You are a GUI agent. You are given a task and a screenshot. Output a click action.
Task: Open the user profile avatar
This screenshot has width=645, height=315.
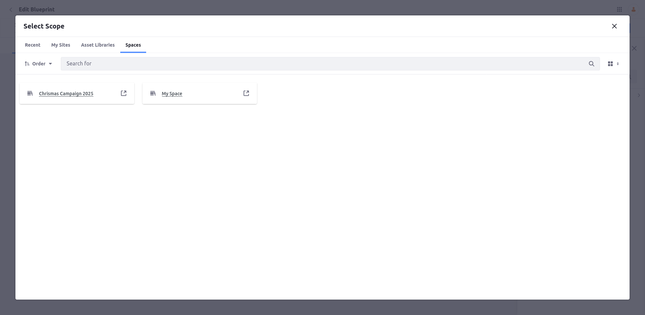634,9
